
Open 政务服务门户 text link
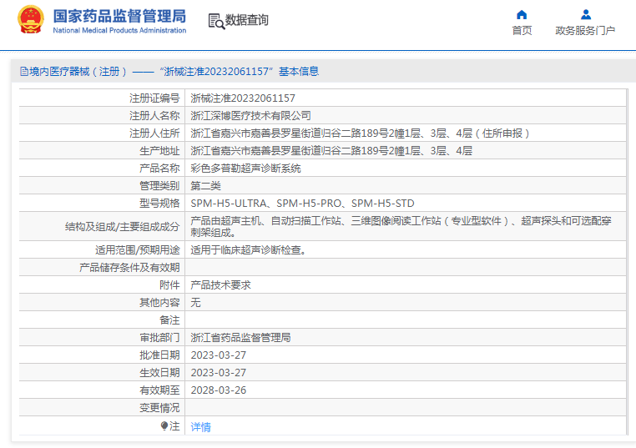(585, 30)
